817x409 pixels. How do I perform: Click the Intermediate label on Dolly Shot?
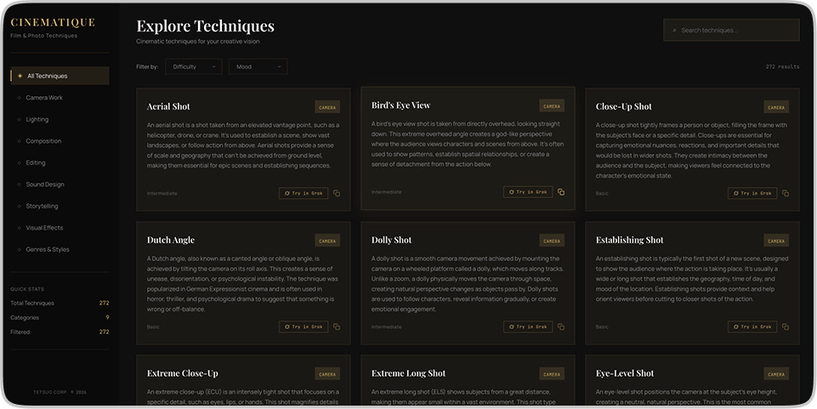(x=386, y=327)
